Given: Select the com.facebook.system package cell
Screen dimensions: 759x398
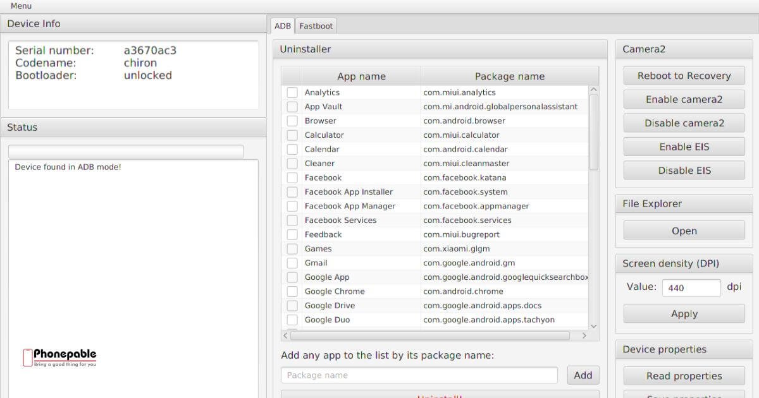Looking at the screenshot, I should tap(505, 192).
